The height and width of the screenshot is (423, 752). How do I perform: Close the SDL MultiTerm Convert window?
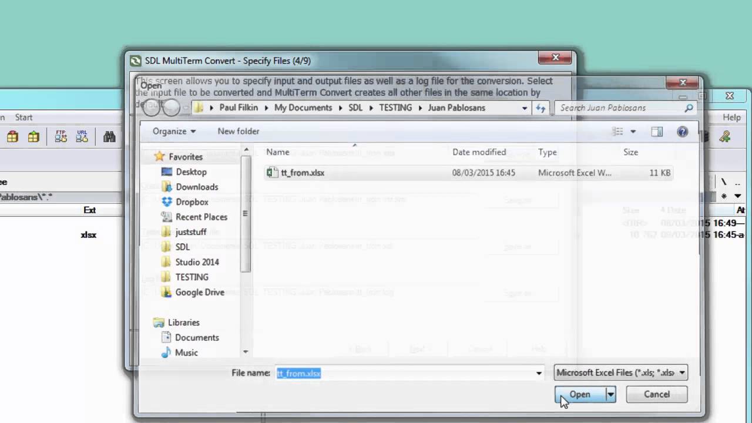point(555,58)
